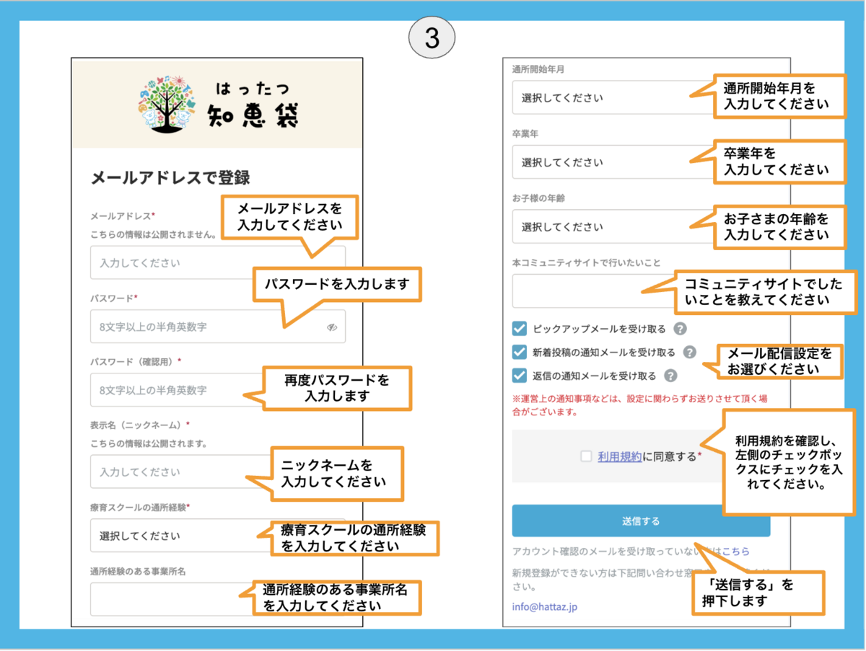Toggle password visibility eye icon

[x=332, y=327]
